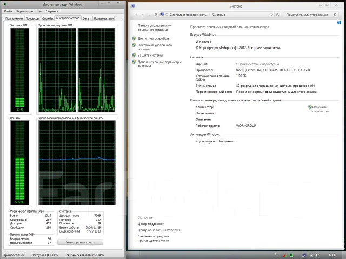Image resolution: width=346 pixels, height=259 pixels.
Task: Switch to the Службы tab
Action: [48, 19]
